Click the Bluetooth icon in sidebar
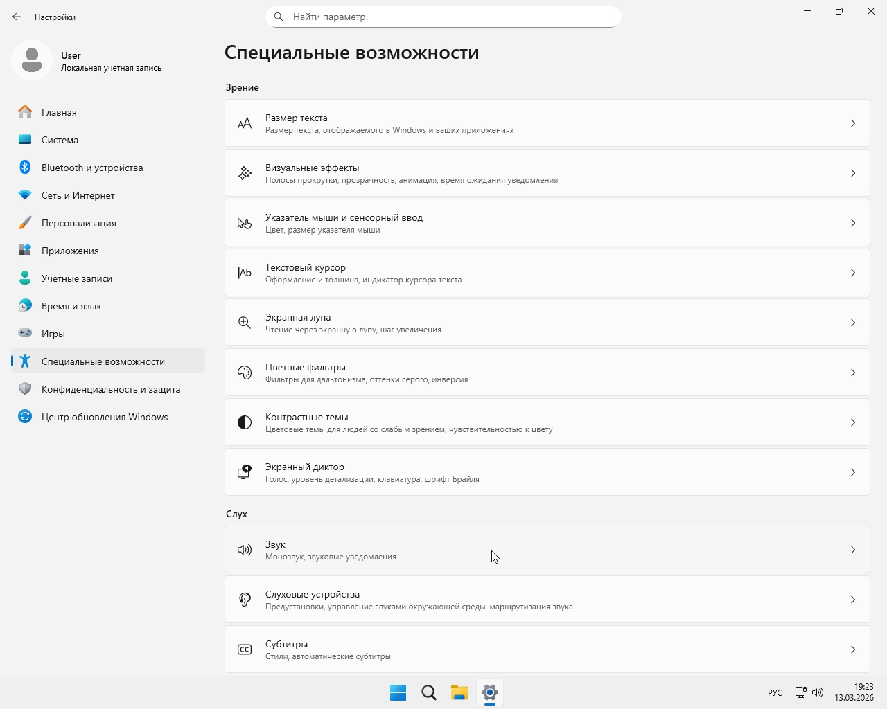 [25, 168]
